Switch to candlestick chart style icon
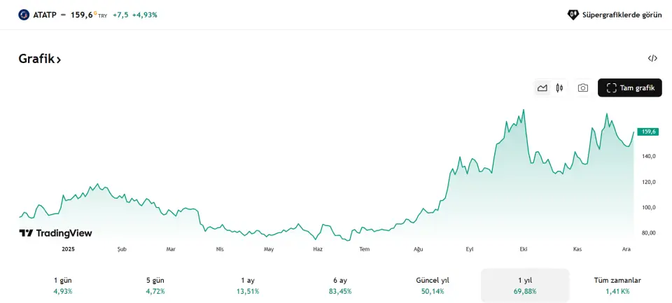 pos(559,88)
